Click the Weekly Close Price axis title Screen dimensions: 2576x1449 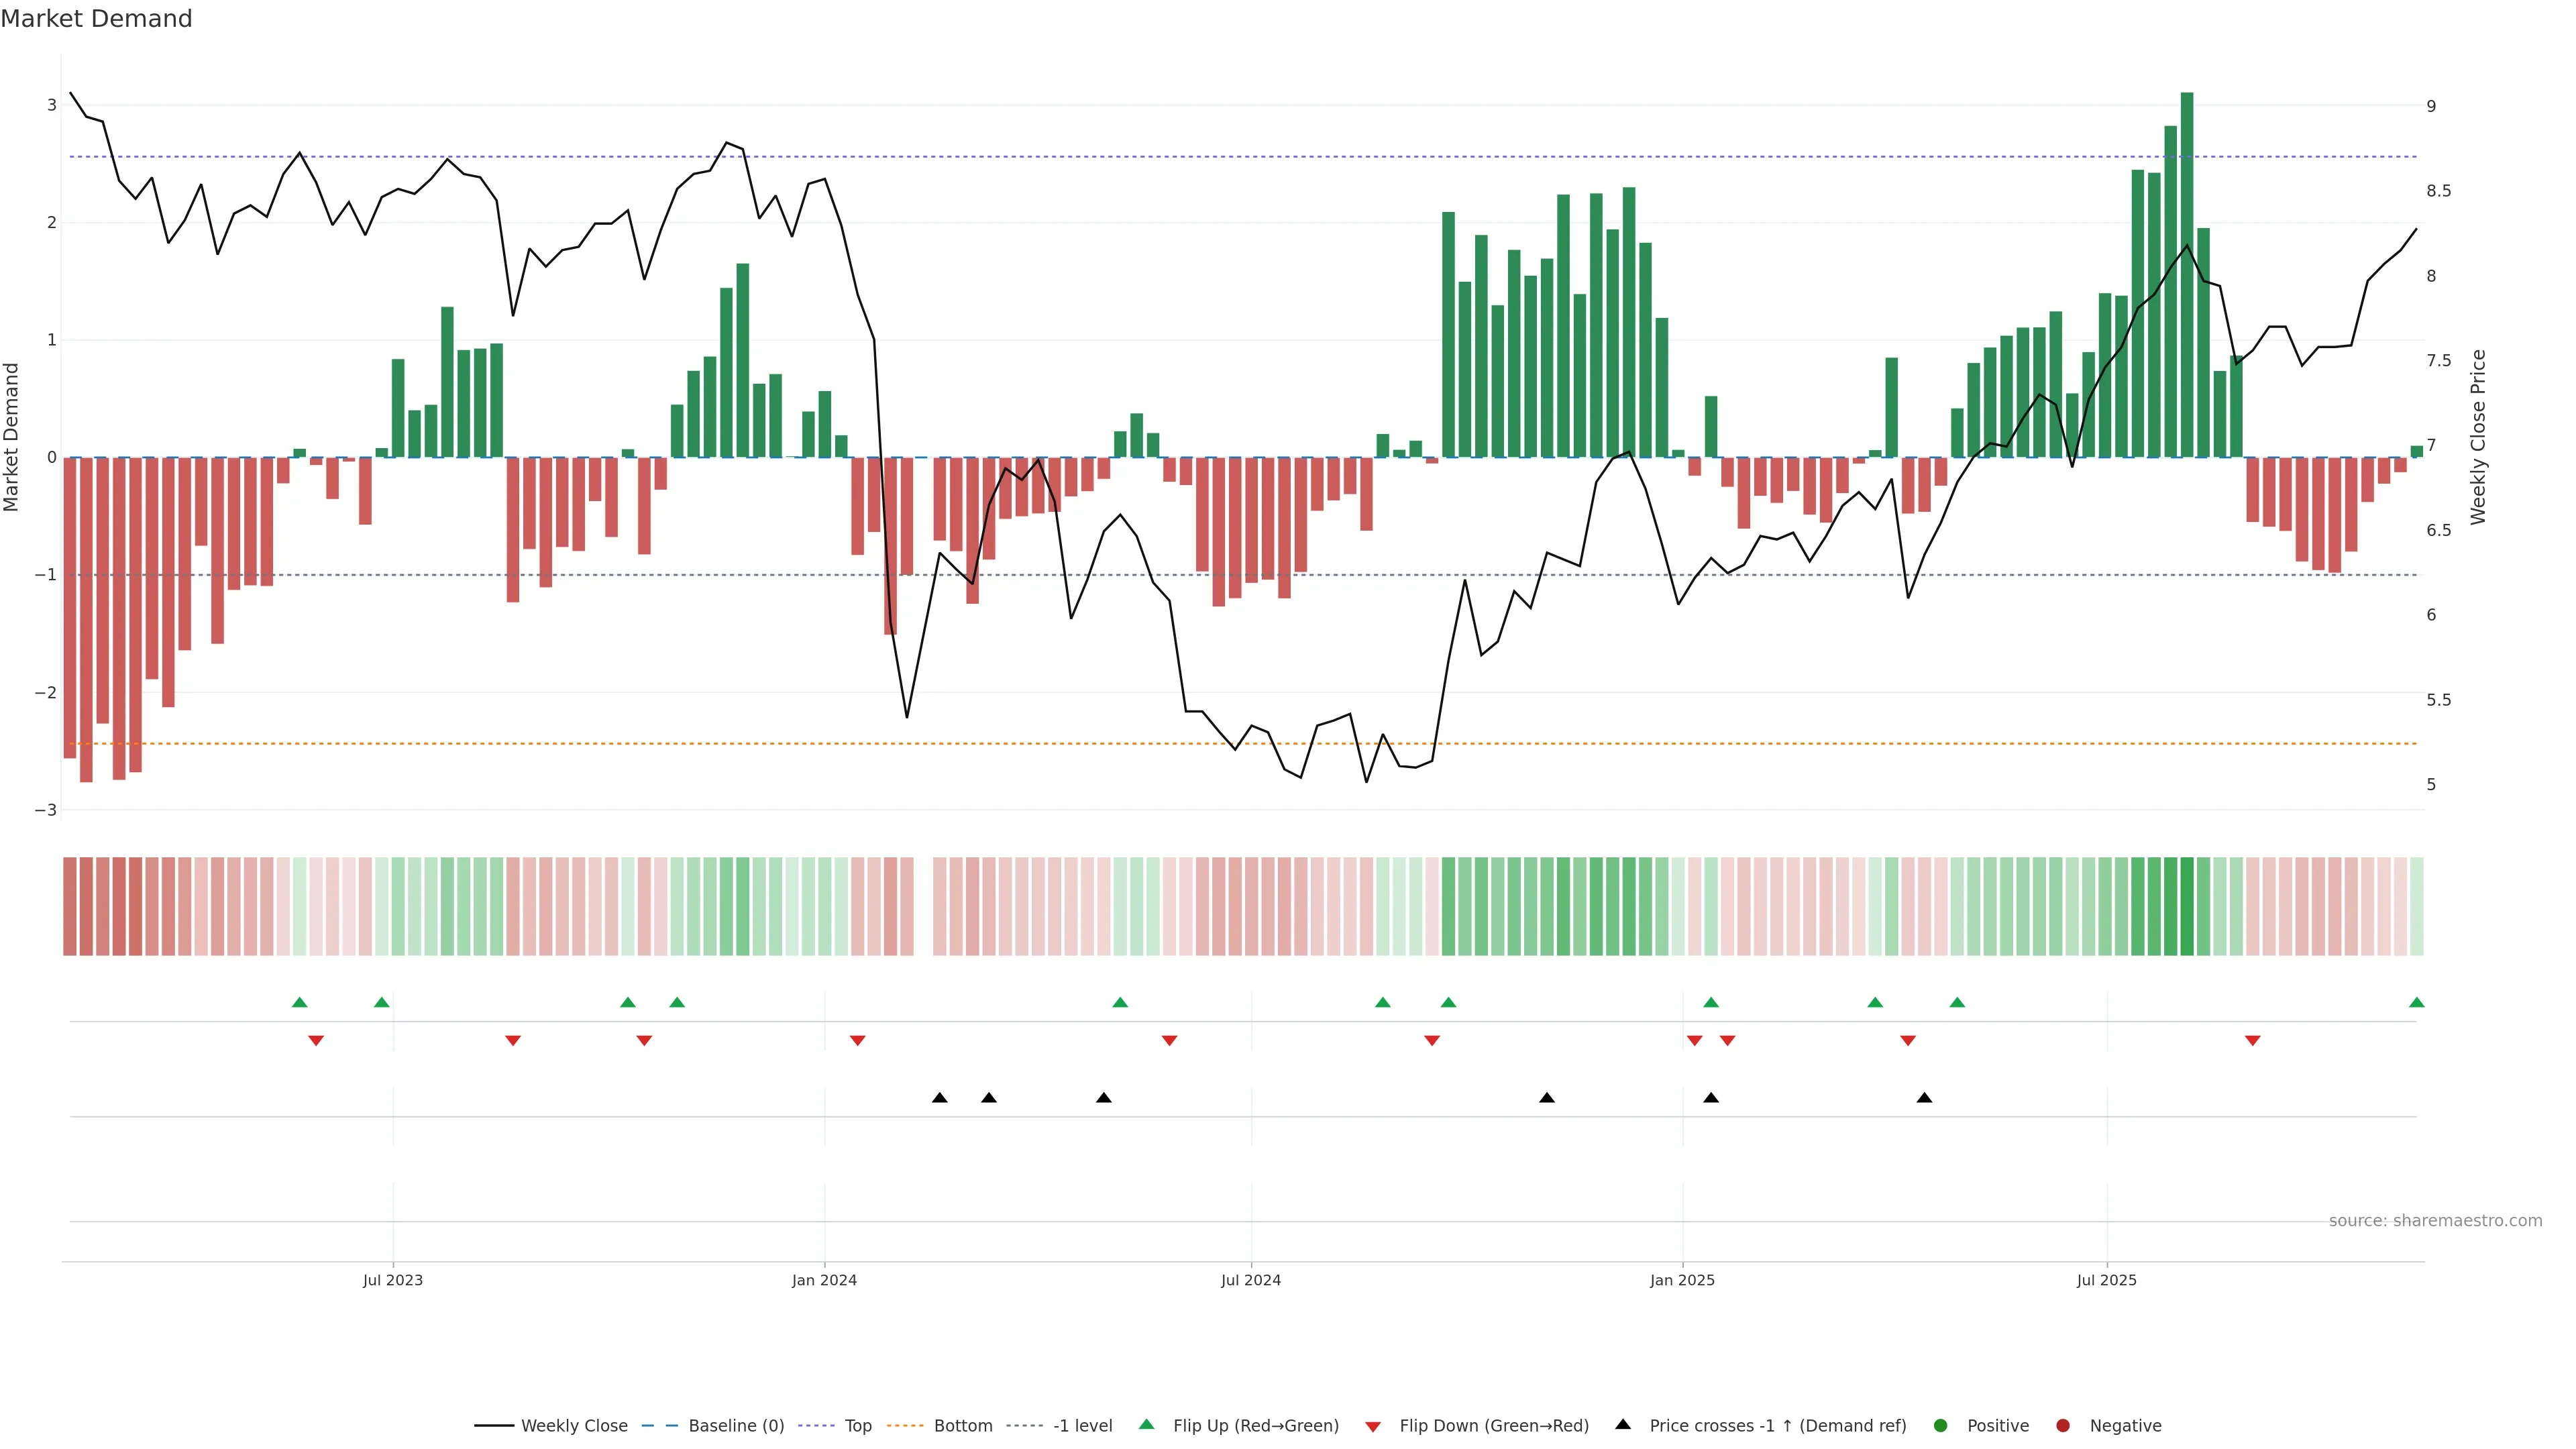tap(2477, 436)
